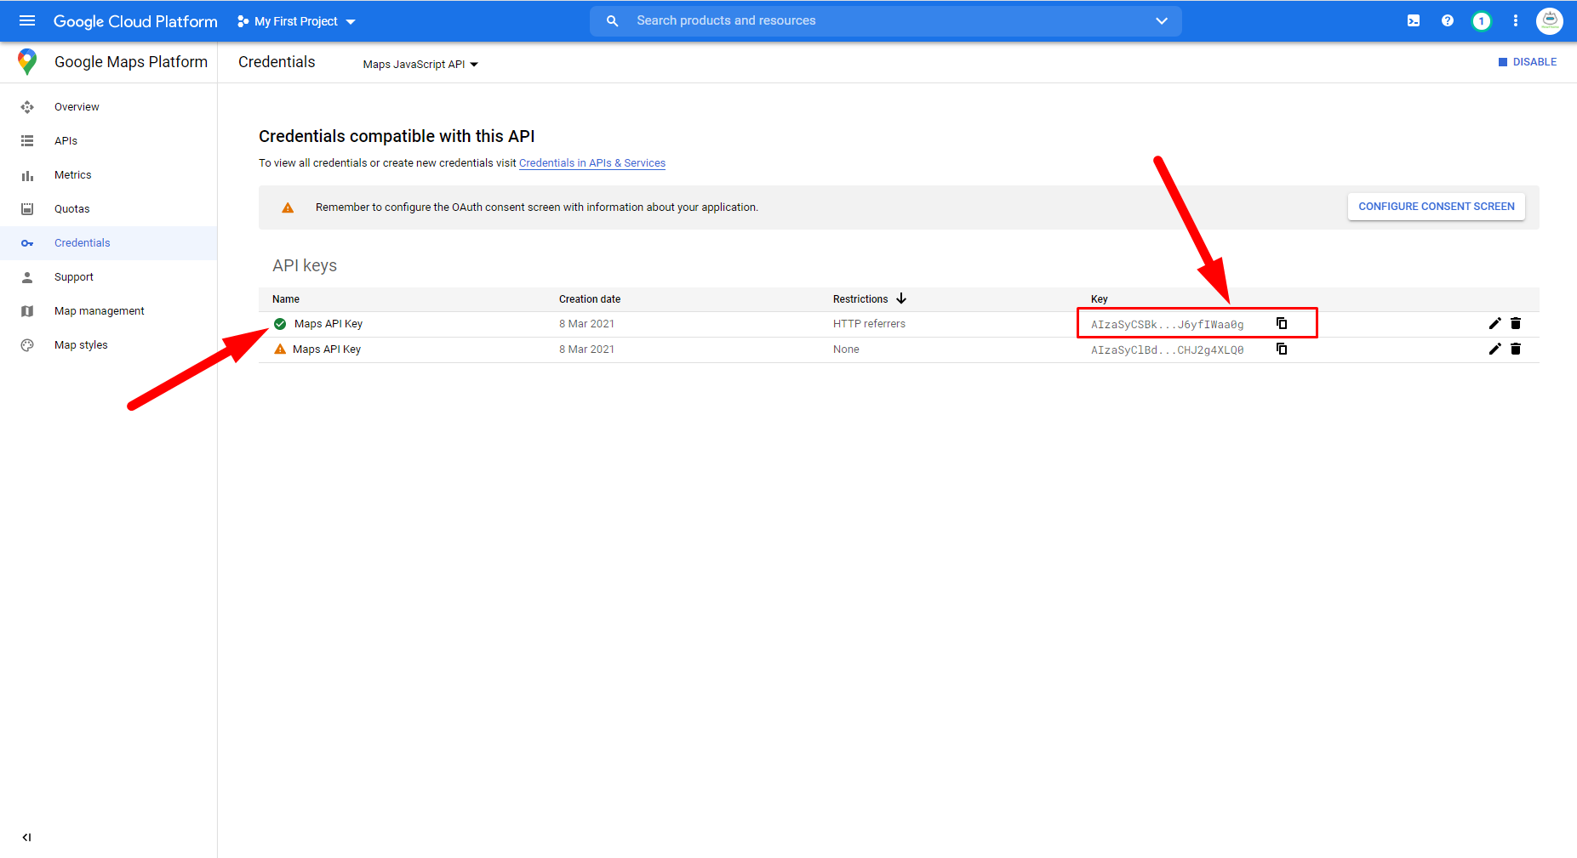The image size is (1577, 858).
Task: Open the APIs section
Action: coord(66,141)
